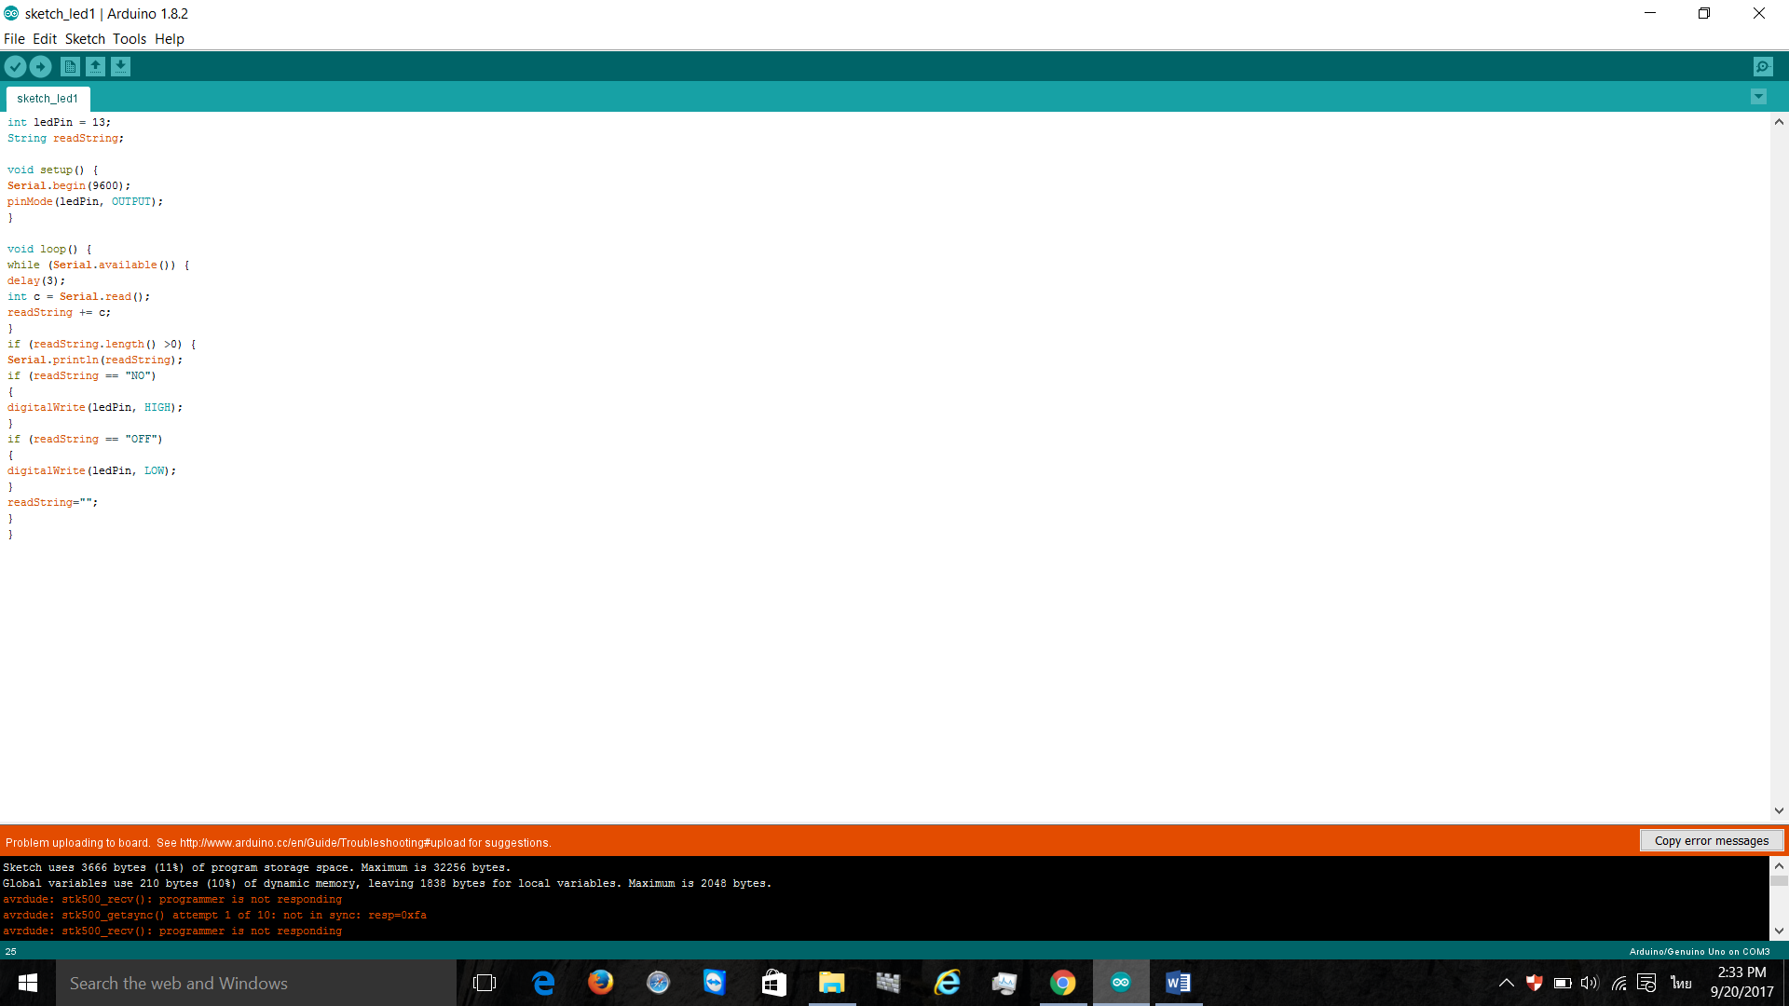Save sketch using the Save icon
Screen dimensions: 1789x1006
[120, 66]
